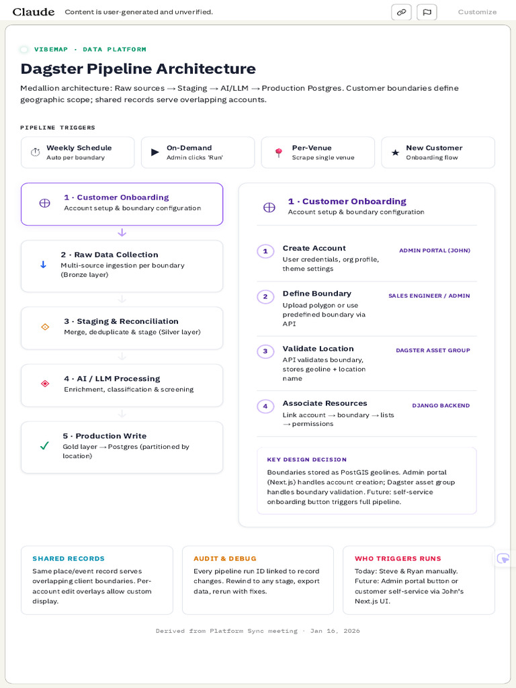Click the play icon on On-Demand
The width and height of the screenshot is (516, 688).
pyautogui.click(x=155, y=153)
